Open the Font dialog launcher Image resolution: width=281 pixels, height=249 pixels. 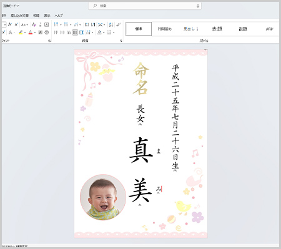click(x=49, y=41)
